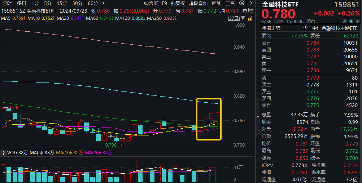Click the 卖四 0.783 order row

pyautogui.click(x=310, y=50)
